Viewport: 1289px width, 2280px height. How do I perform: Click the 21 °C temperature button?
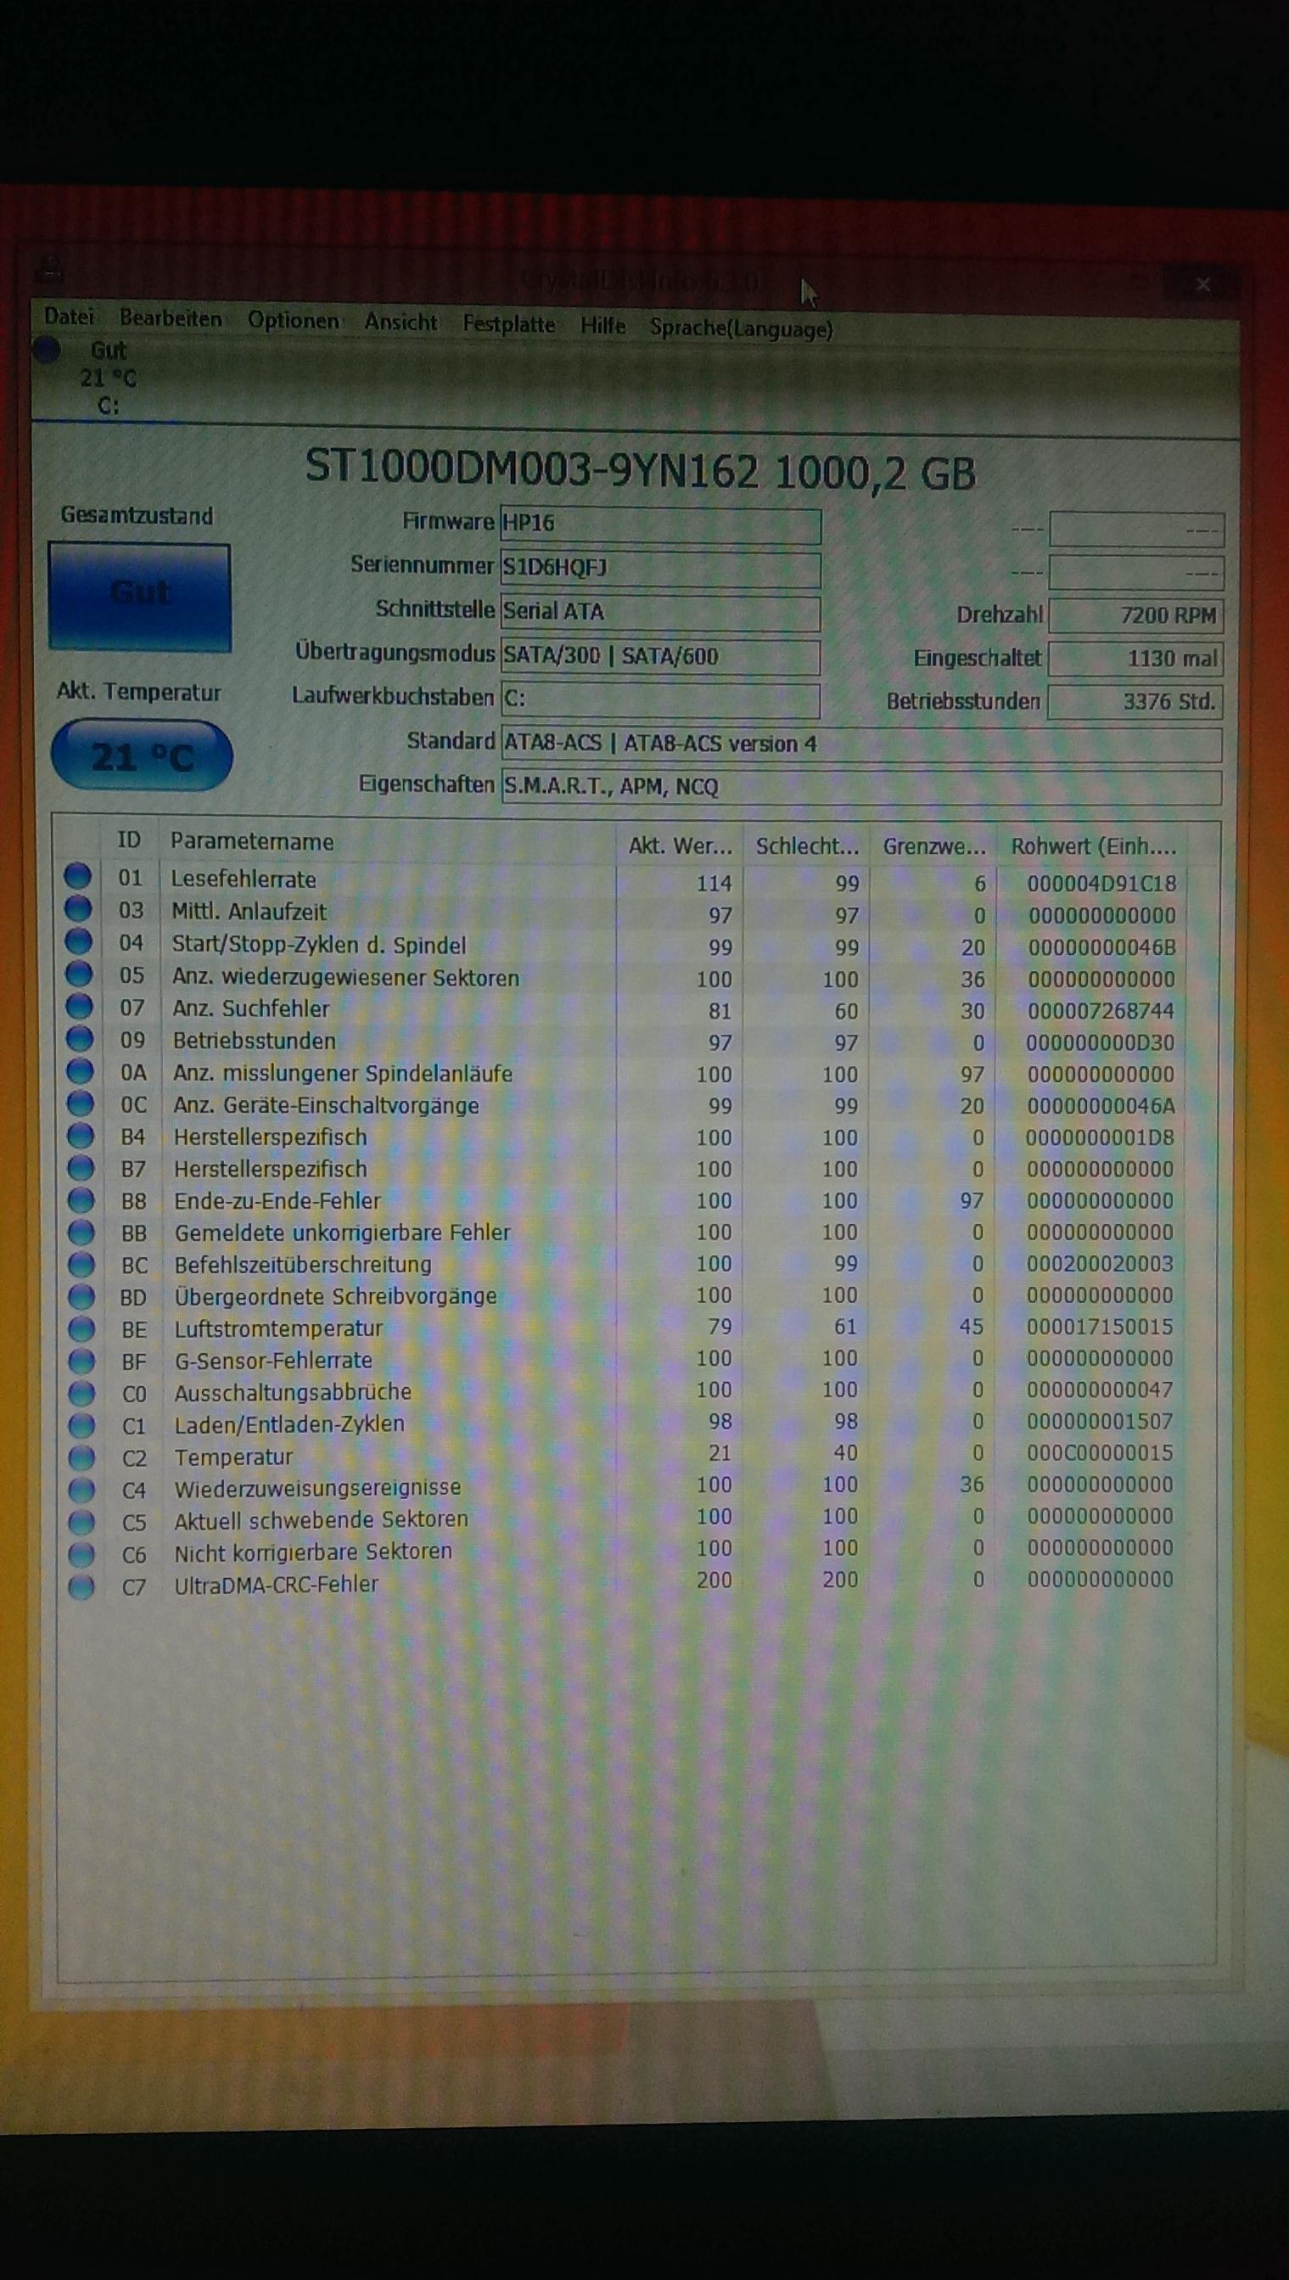click(x=142, y=755)
